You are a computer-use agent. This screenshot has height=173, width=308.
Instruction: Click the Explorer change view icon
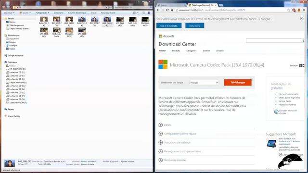[135, 13]
